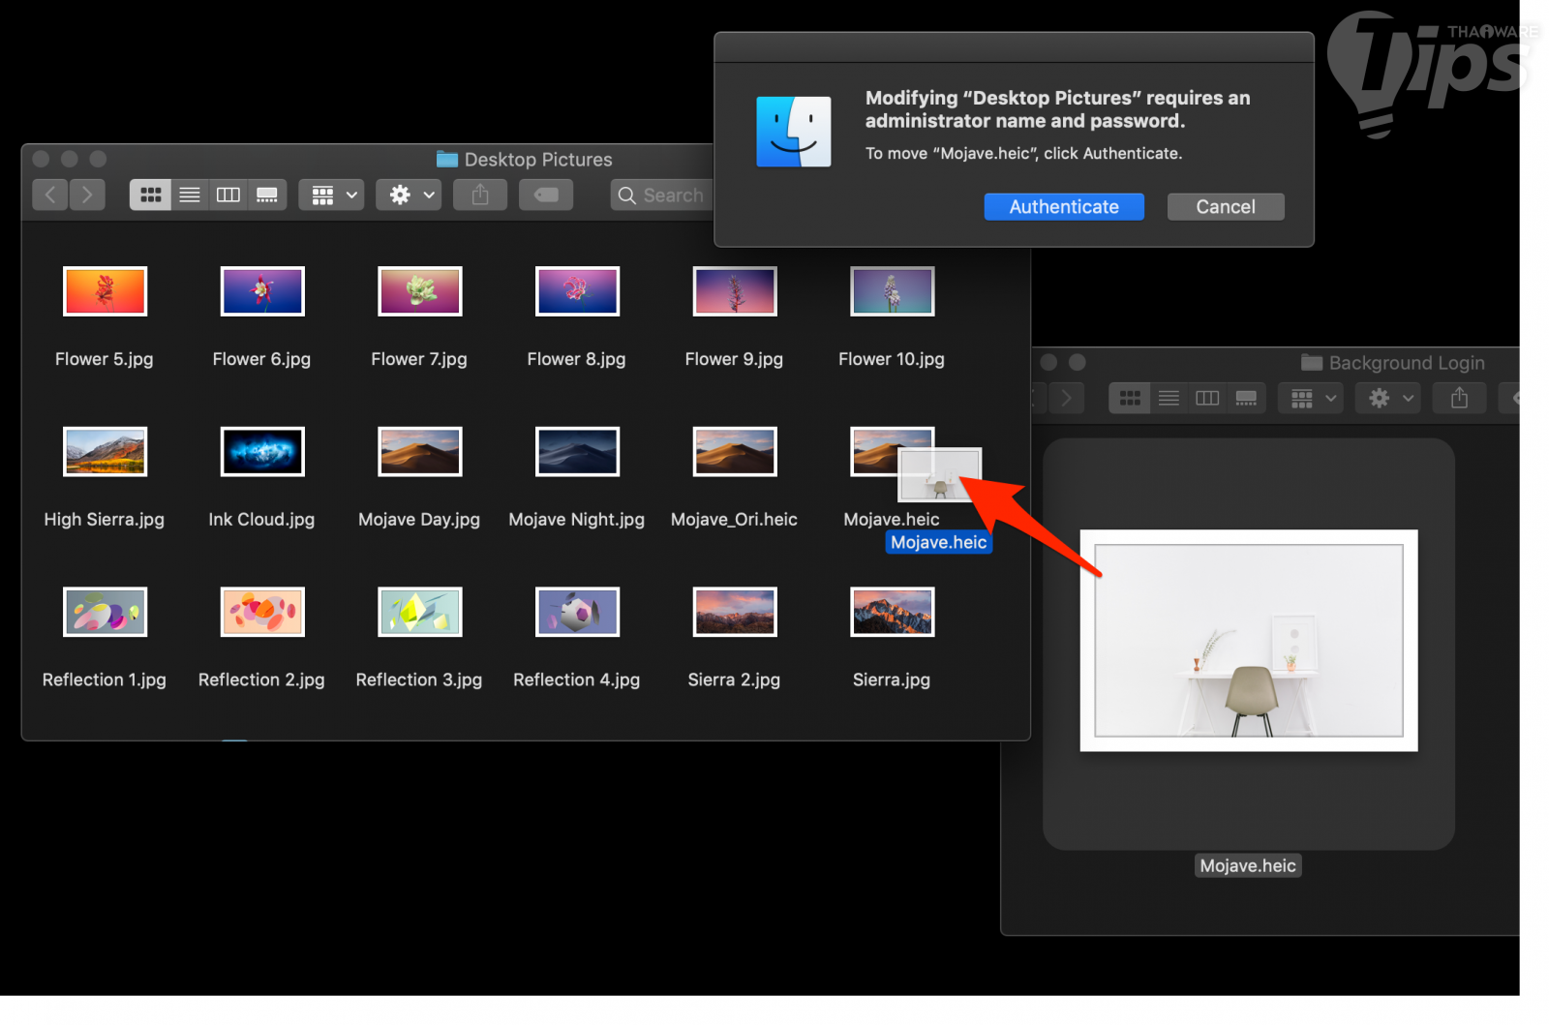Screen dimensions: 1549x1025
Task: Select Mojave.heic preview in Background Login
Action: [1249, 641]
